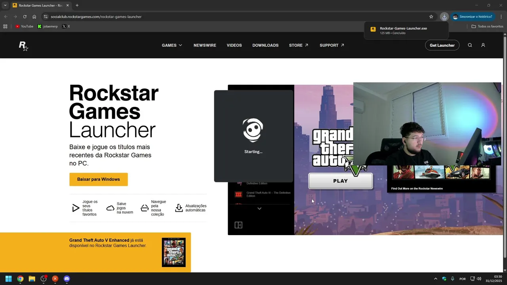Click Baixar para Windows button
The width and height of the screenshot is (507, 285).
(x=99, y=179)
